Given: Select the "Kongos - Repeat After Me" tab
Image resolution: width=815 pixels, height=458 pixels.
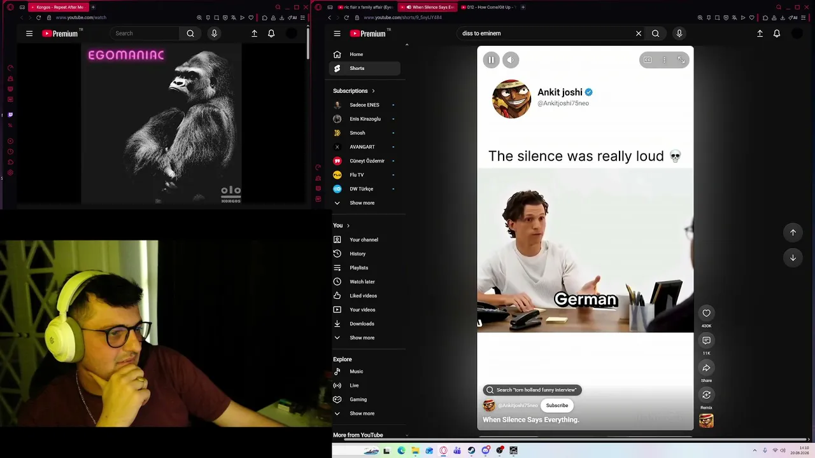Looking at the screenshot, I should [x=58, y=7].
